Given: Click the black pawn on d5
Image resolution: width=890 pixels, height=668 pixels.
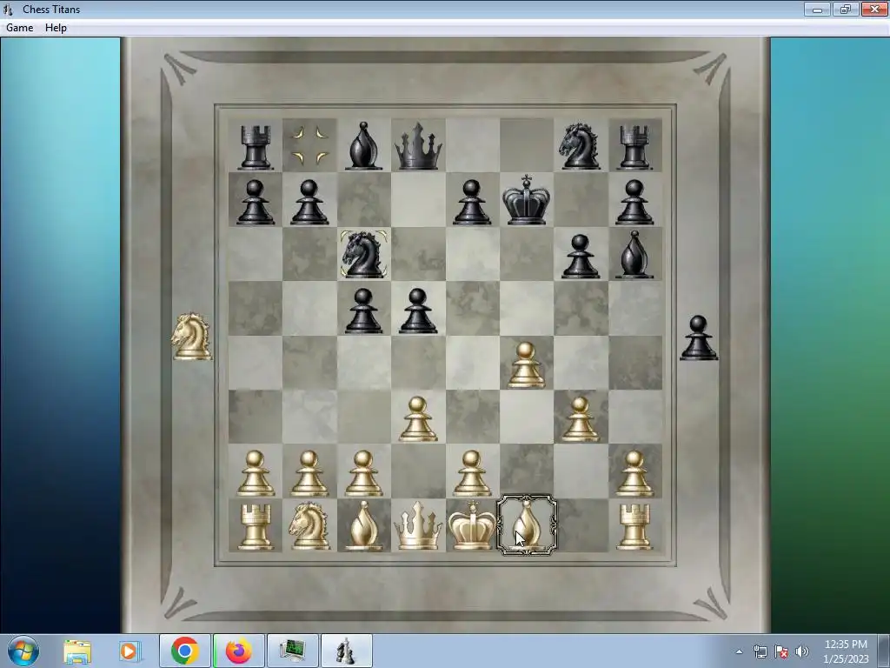Looking at the screenshot, I should (418, 311).
